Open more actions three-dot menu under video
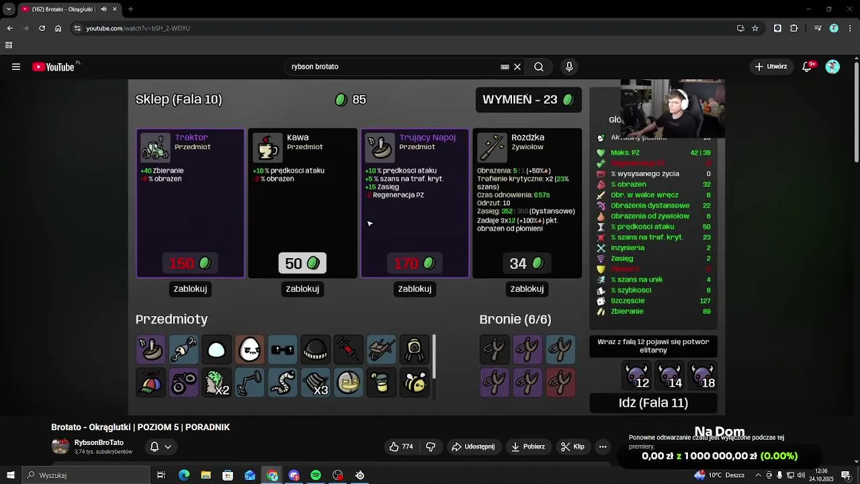The height and width of the screenshot is (484, 860). (603, 446)
